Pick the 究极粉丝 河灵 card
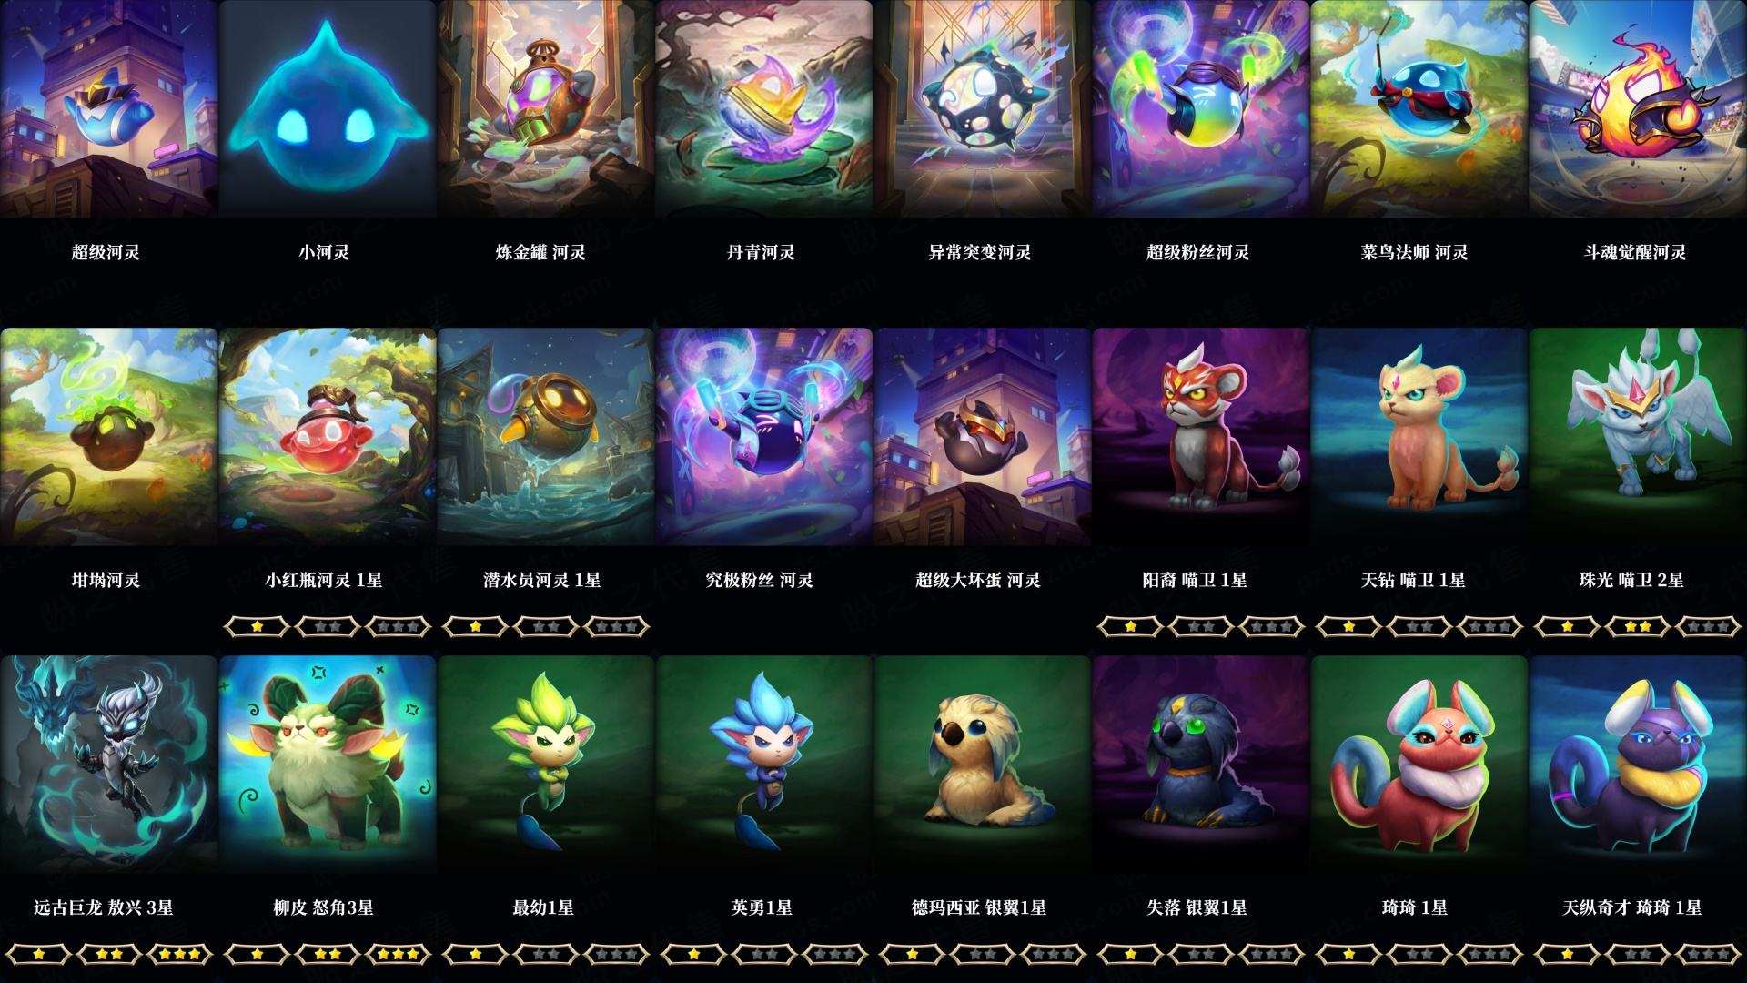The width and height of the screenshot is (1747, 983). point(764,437)
